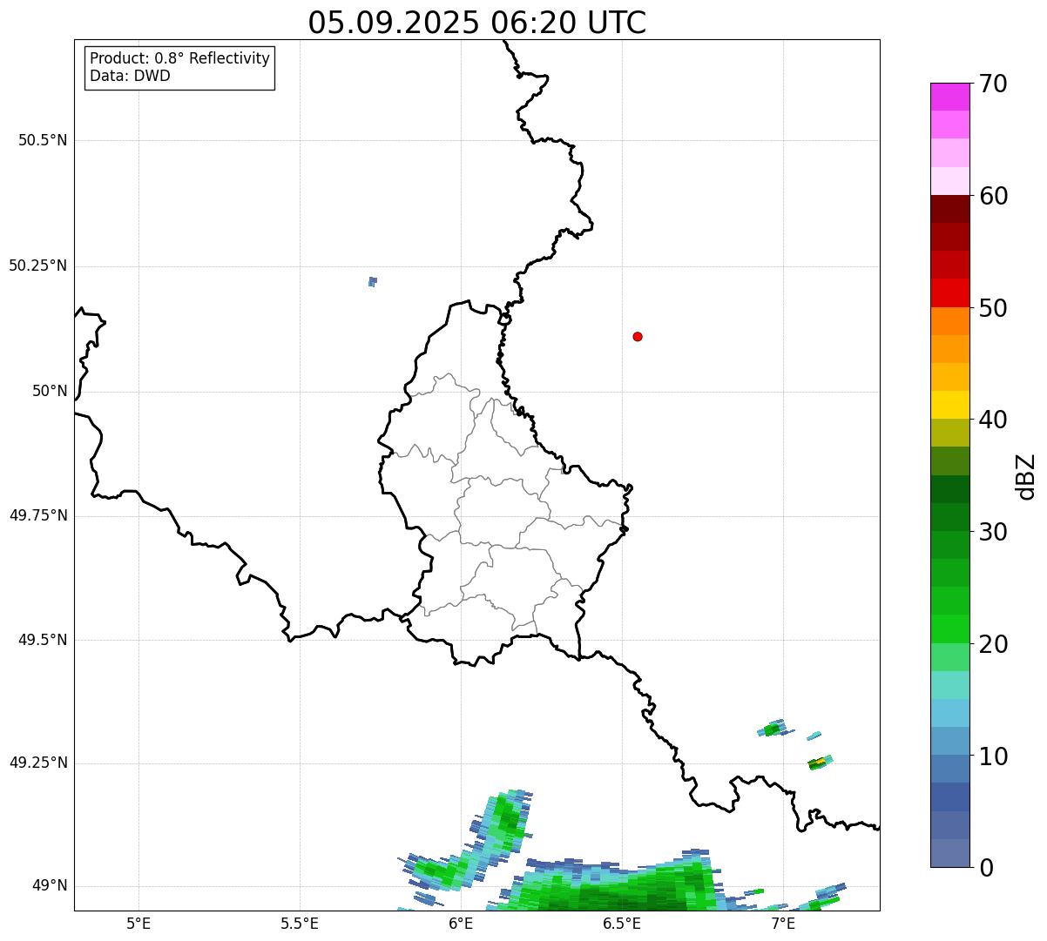Click the 6.5°E longitude label

622,923
